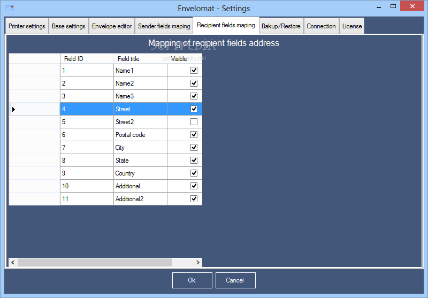Viewport: 428px width, 298px height.
Task: Open the Bakup/Restore tab
Action: click(x=281, y=26)
